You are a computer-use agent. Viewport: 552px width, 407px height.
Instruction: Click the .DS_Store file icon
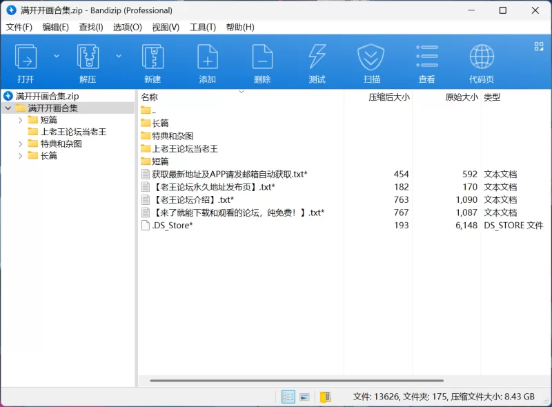point(146,226)
